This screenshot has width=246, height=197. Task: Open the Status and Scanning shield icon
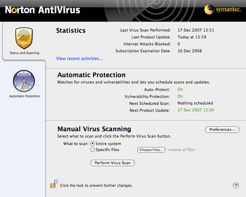(x=24, y=38)
